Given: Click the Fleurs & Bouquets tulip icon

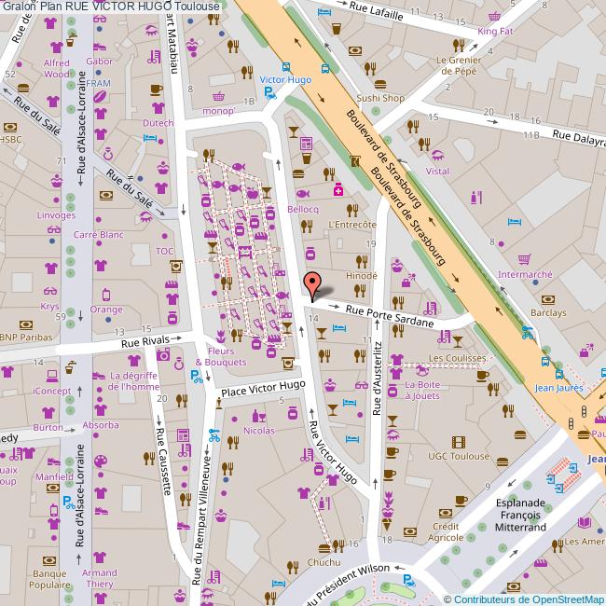Looking at the screenshot, I should [221, 337].
